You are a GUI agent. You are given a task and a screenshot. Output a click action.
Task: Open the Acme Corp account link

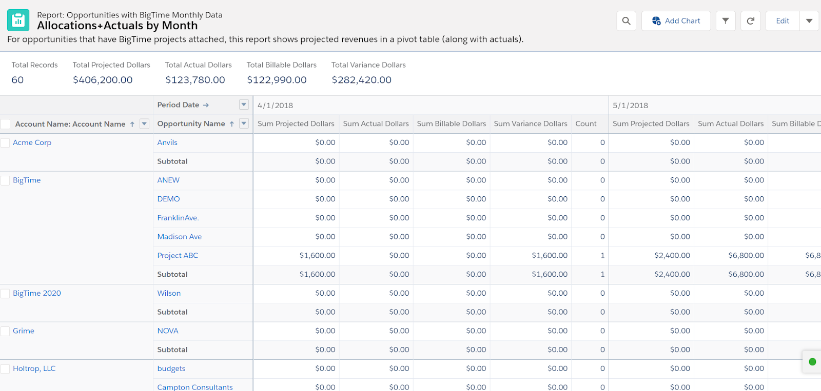point(32,142)
